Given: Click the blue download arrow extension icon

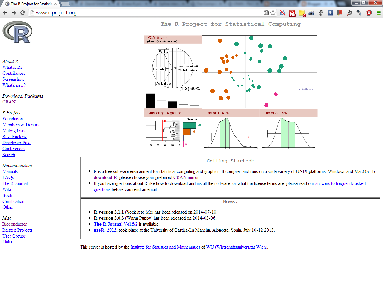Looking at the screenshot, I should (330, 13).
